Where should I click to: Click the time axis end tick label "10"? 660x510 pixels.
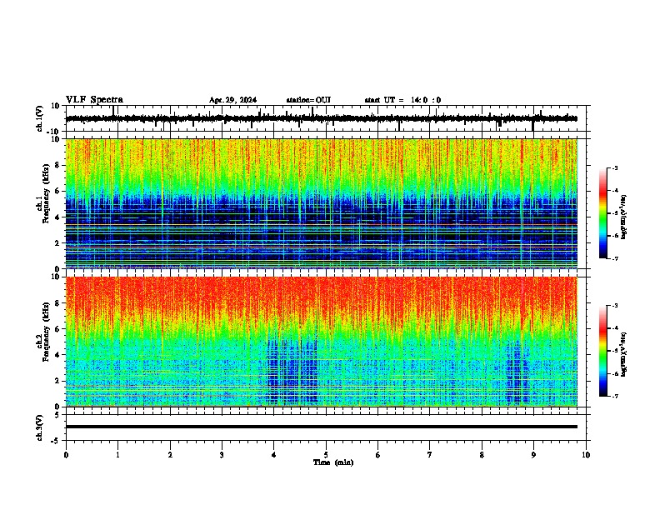pyautogui.click(x=586, y=455)
